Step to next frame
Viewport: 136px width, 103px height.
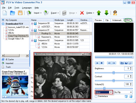point(114,63)
